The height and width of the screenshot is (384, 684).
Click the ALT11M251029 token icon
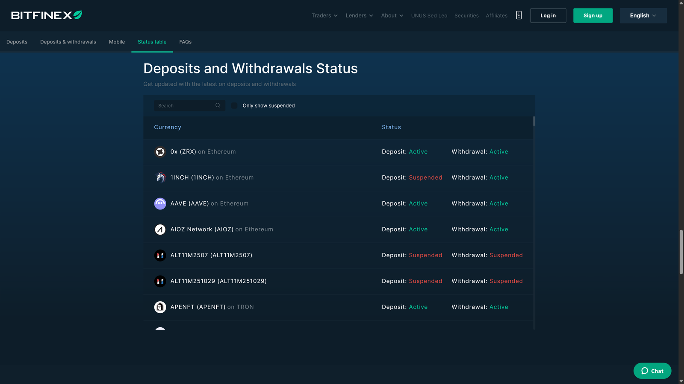pos(160,281)
